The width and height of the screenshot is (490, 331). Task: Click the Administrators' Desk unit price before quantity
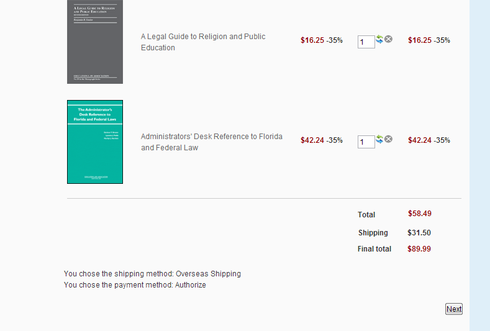click(x=312, y=140)
